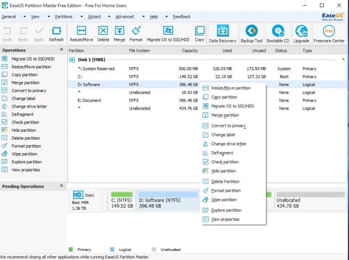349x260 pixels.
Task: Open the General menu dropdown
Action: (9, 17)
